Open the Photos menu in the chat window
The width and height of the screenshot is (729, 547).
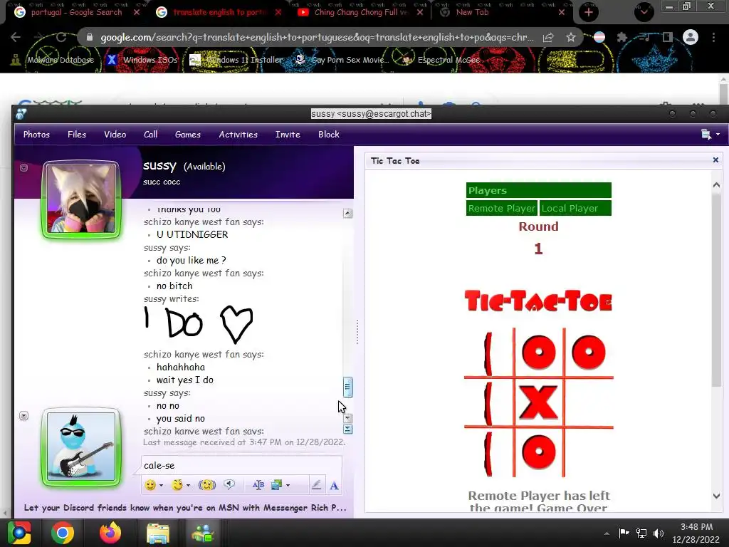click(36, 135)
